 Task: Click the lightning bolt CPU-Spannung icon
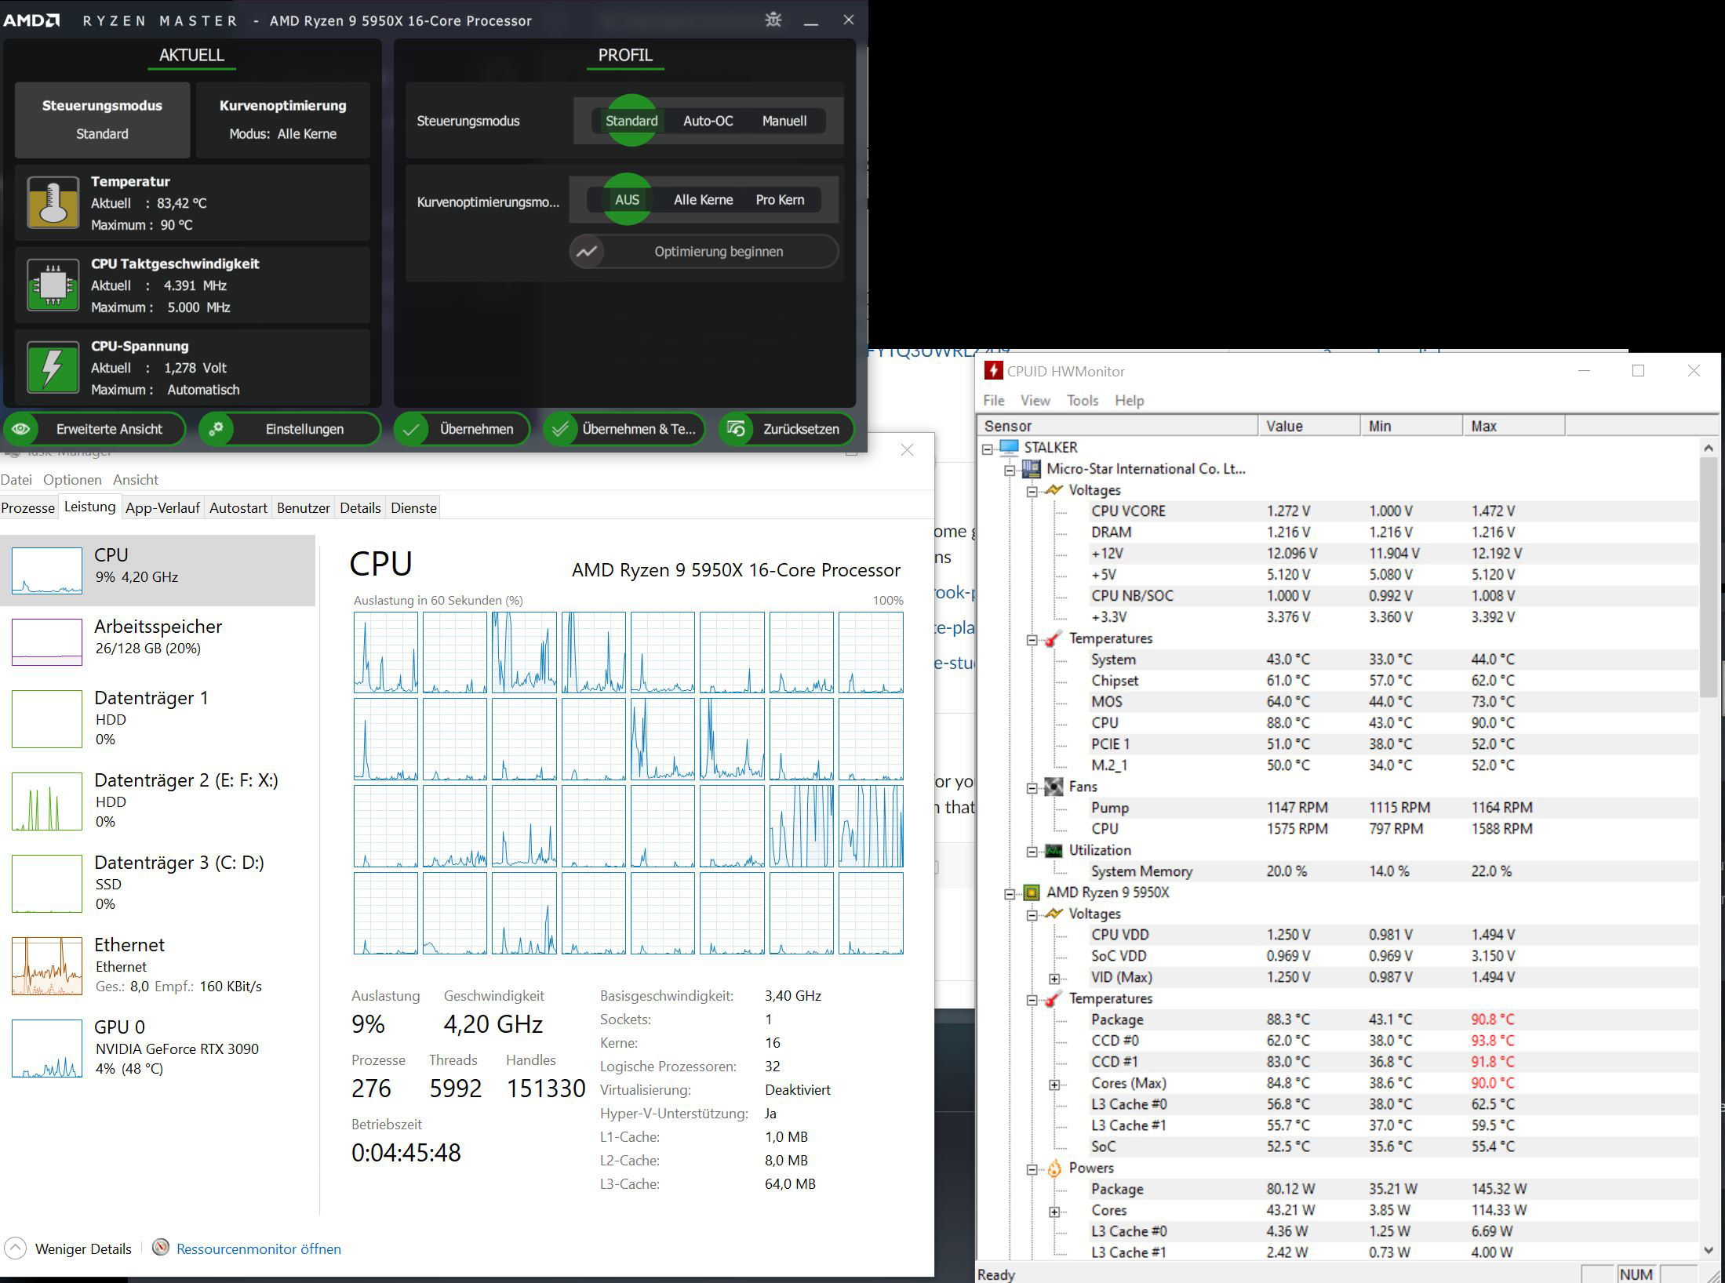click(x=53, y=367)
